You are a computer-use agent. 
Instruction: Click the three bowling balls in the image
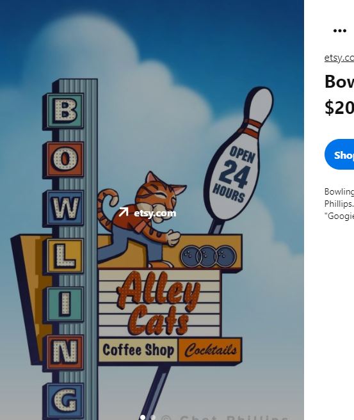coord(209,256)
